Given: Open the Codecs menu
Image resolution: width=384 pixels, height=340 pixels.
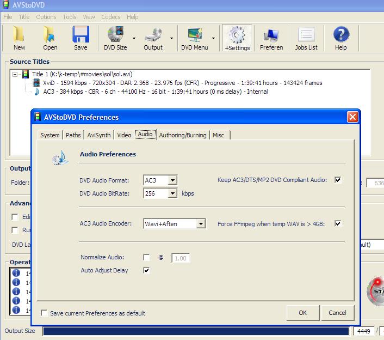Looking at the screenshot, I should tap(111, 17).
